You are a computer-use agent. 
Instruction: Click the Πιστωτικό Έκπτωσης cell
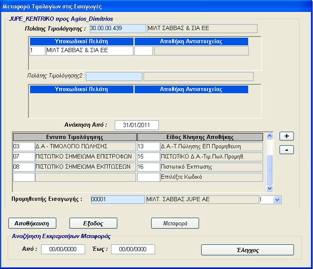(x=212, y=167)
